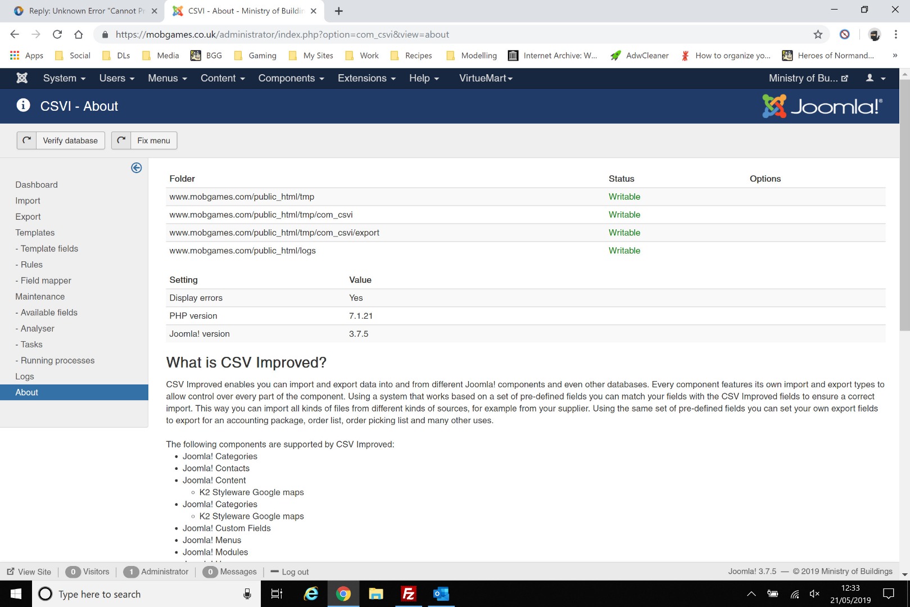Viewport: 910px width, 607px height.
Task: Click the info icon beside CSVI - About heading
Action: (x=22, y=106)
